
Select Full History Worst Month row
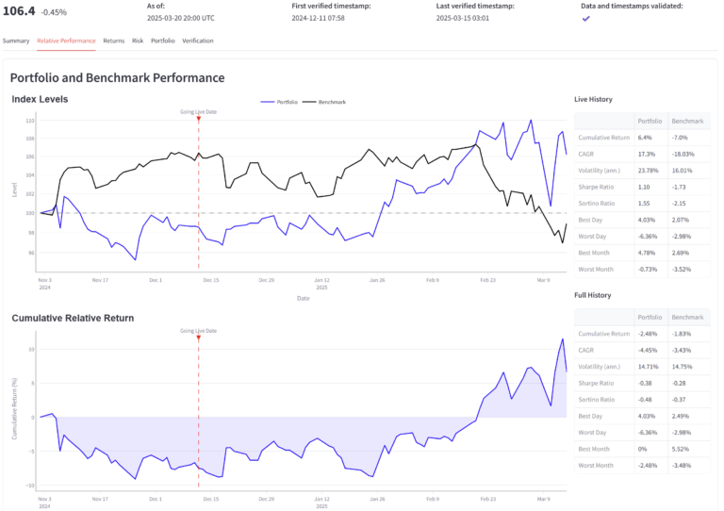(596, 464)
